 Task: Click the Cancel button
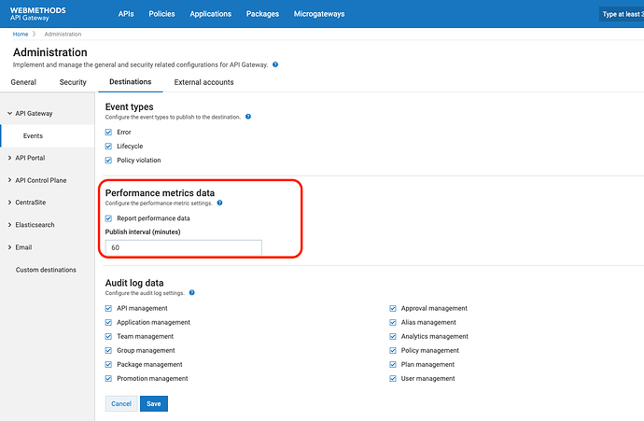(x=121, y=403)
